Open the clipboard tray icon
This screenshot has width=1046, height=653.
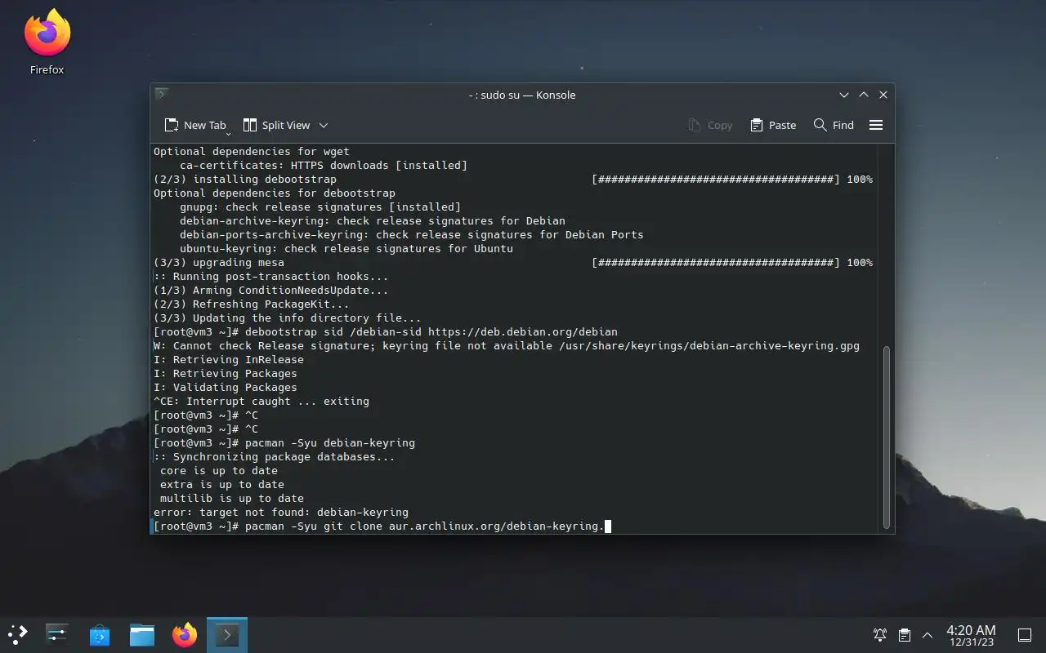[904, 634]
